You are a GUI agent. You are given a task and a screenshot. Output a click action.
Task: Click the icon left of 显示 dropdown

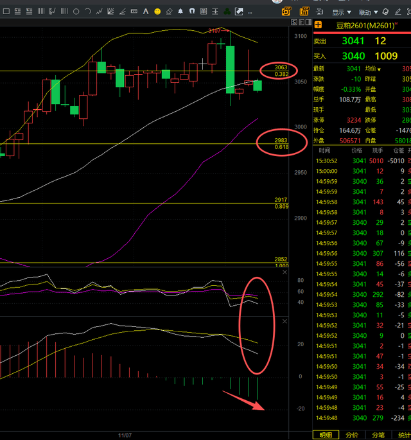(320, 12)
